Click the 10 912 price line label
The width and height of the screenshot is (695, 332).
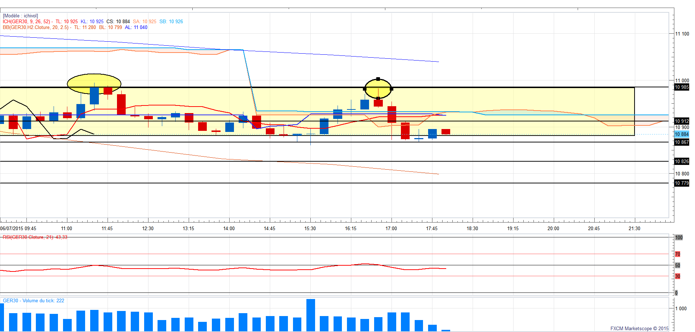[x=682, y=121]
